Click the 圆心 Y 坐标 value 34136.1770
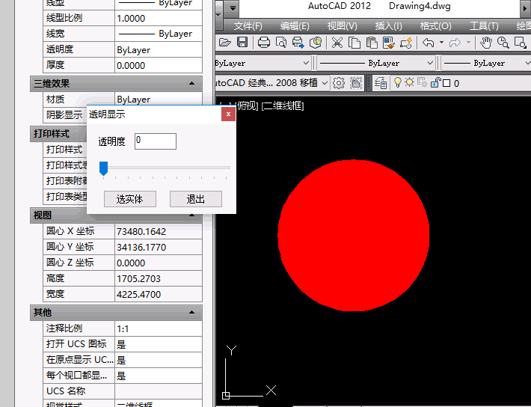 (x=159, y=248)
